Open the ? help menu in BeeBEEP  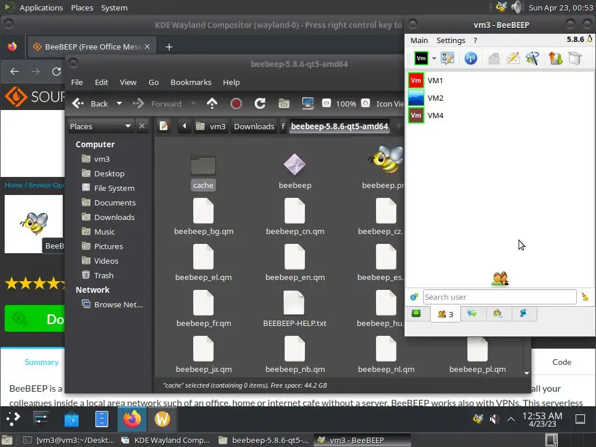click(x=475, y=40)
